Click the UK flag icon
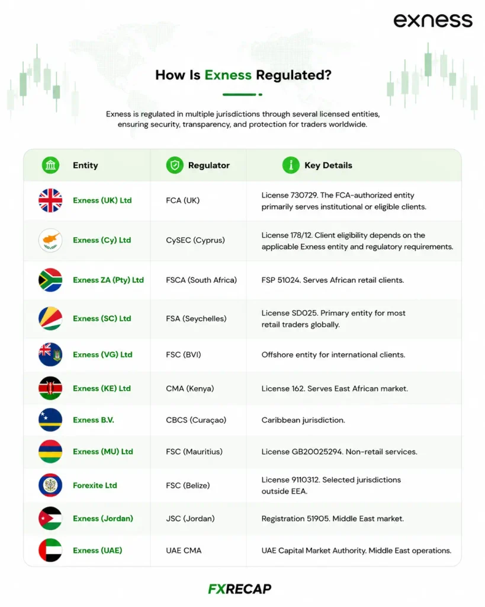The width and height of the screenshot is (485, 607). click(50, 200)
